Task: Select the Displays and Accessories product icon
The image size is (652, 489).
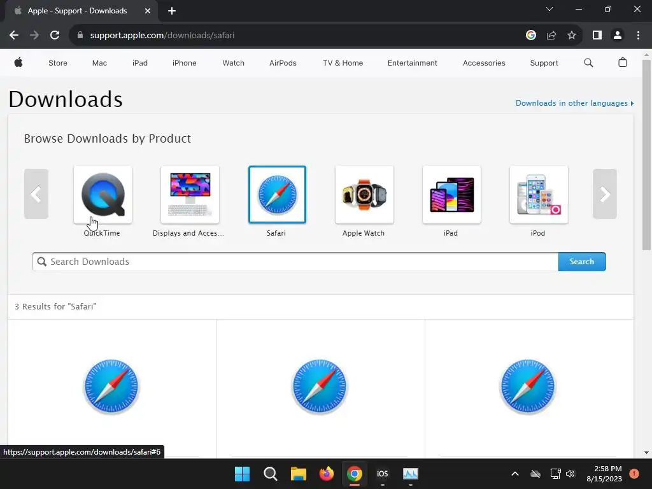Action: click(190, 194)
